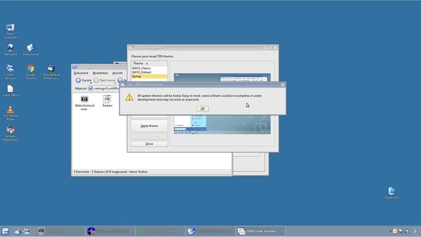
Task: Open the Farben item
Action: [107, 101]
